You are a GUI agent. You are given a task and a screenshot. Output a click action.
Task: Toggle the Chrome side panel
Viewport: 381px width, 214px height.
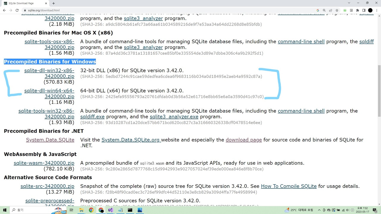364,10
